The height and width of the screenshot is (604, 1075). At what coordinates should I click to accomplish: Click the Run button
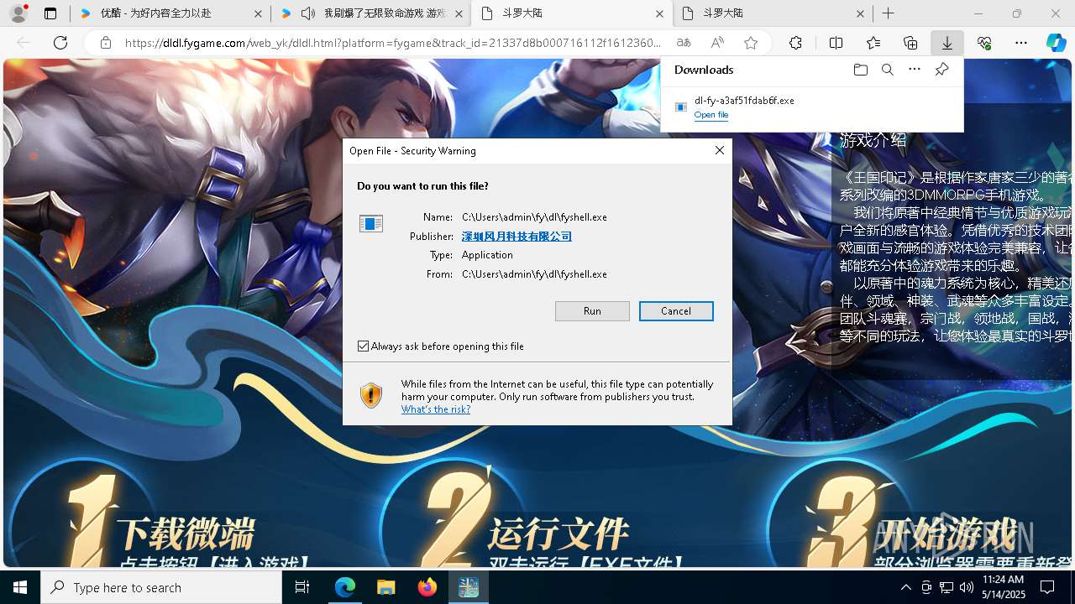tap(592, 311)
